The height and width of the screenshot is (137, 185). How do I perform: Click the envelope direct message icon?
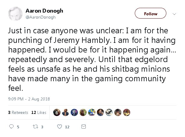pyautogui.click(x=84, y=127)
